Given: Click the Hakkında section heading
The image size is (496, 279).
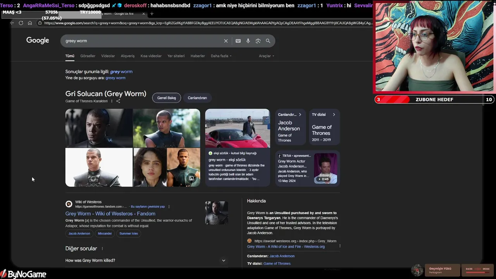Looking at the screenshot, I should [257, 201].
